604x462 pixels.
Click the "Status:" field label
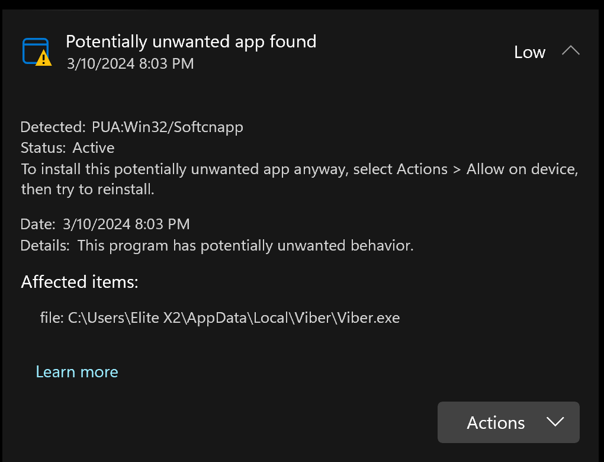(x=44, y=147)
